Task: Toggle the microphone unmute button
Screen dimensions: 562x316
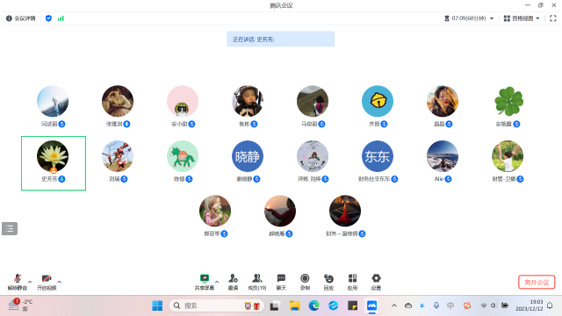Action: [x=18, y=282]
